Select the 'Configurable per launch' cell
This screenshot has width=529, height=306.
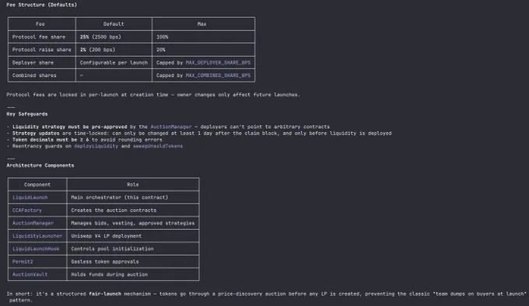coord(114,63)
